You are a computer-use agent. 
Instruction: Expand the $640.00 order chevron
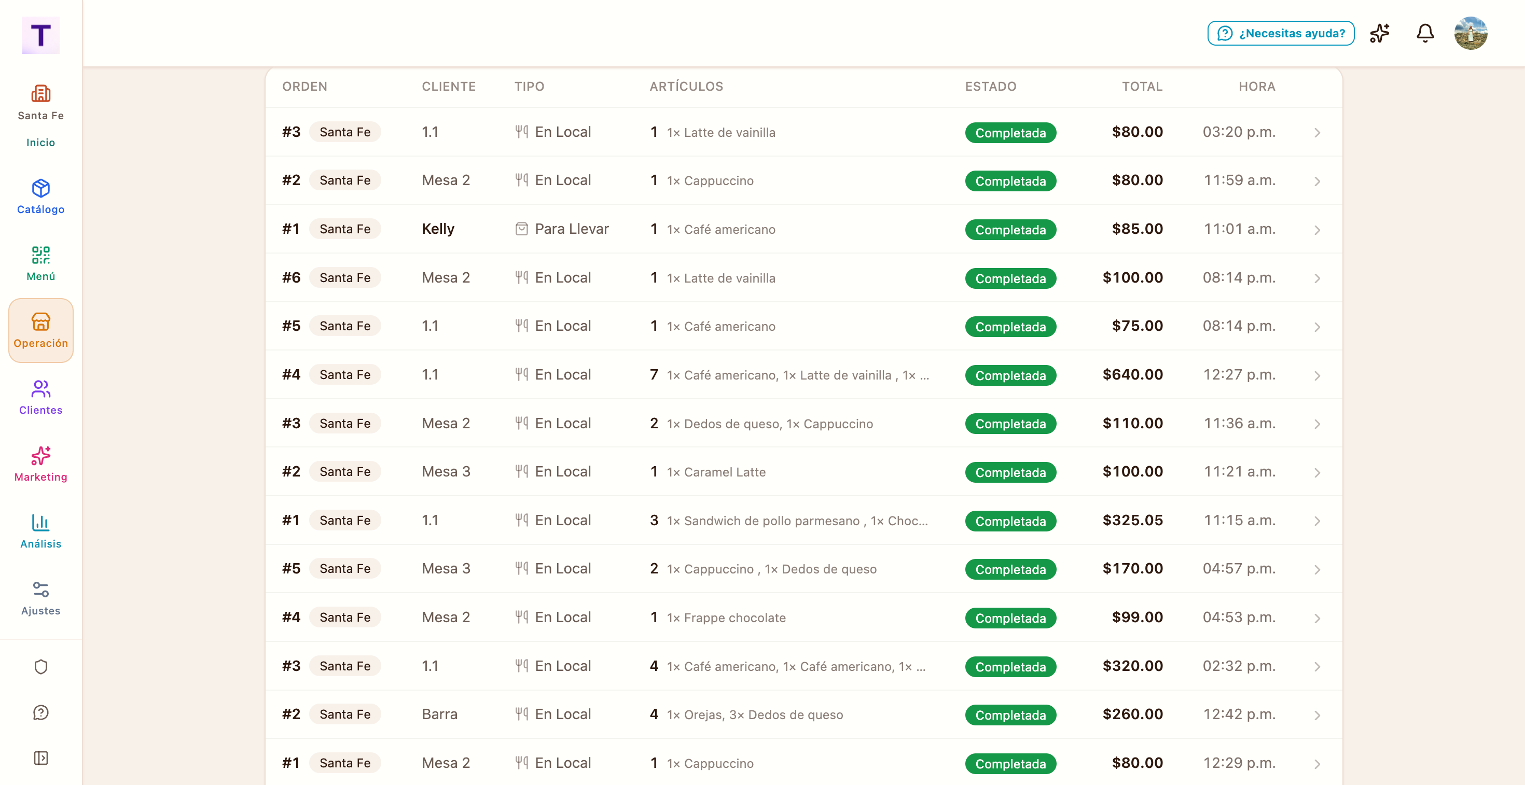tap(1317, 375)
